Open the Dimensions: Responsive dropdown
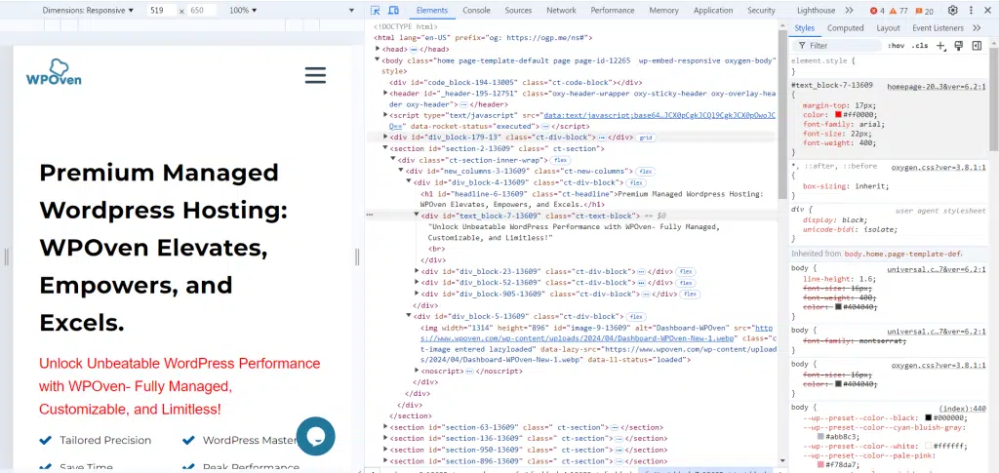Screen dimensions: 999x473 89,10
